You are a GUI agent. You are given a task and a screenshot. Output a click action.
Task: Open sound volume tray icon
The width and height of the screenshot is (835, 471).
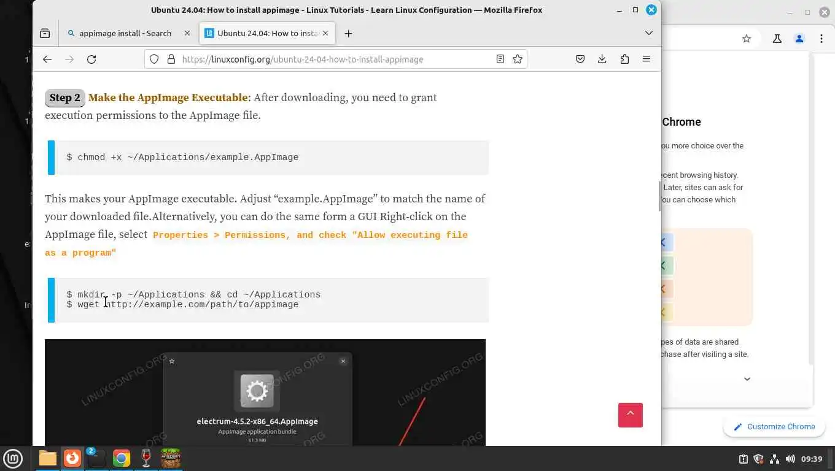[x=790, y=459]
